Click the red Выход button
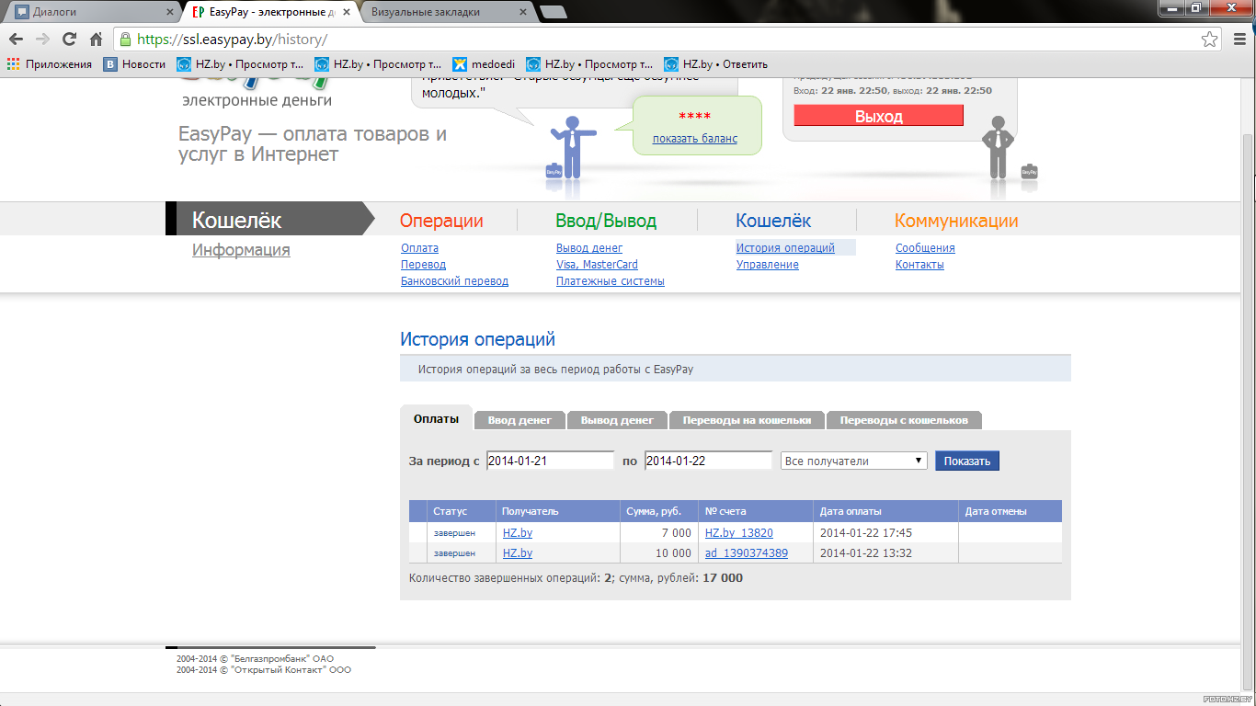This screenshot has width=1256, height=706. 878,116
